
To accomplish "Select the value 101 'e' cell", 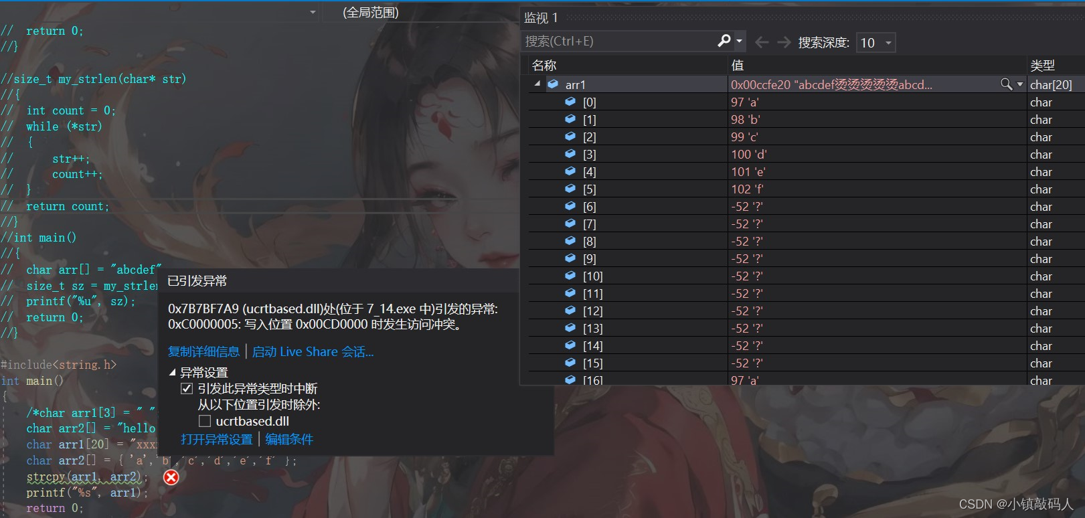I will click(x=748, y=171).
